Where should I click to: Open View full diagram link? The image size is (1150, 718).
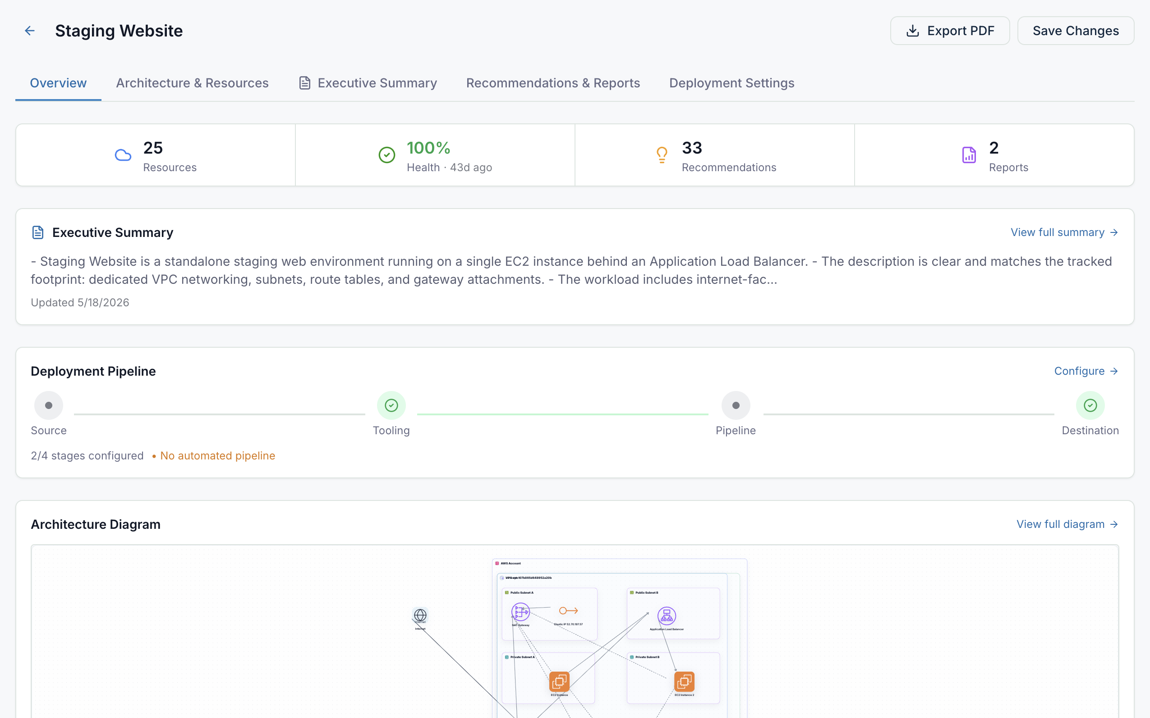pos(1067,524)
